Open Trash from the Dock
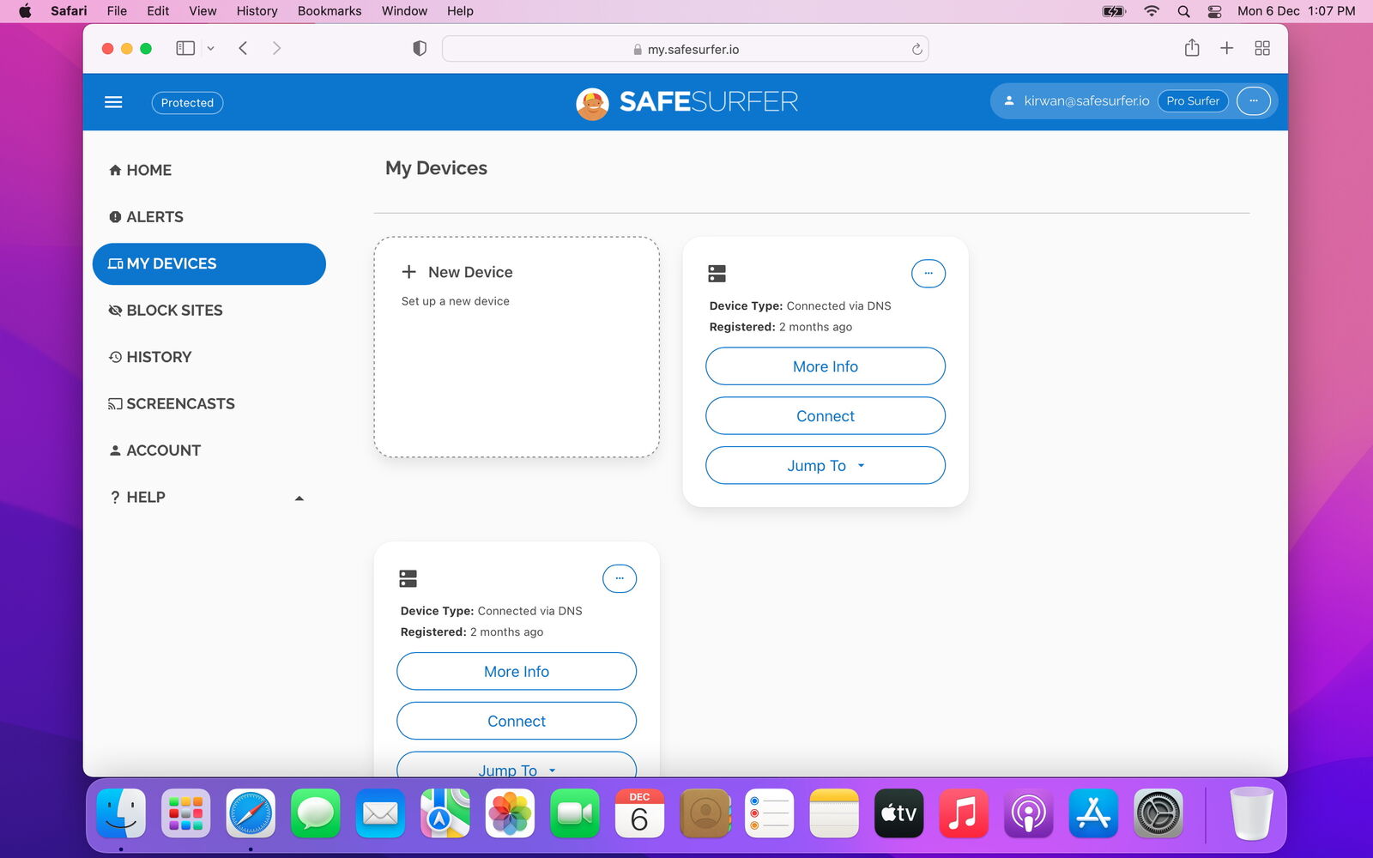The width and height of the screenshot is (1373, 858). 1252,813
